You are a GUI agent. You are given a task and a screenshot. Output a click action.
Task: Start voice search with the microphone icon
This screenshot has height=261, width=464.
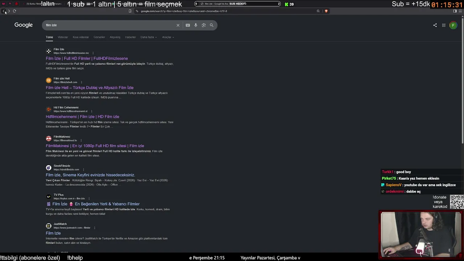[x=196, y=25]
